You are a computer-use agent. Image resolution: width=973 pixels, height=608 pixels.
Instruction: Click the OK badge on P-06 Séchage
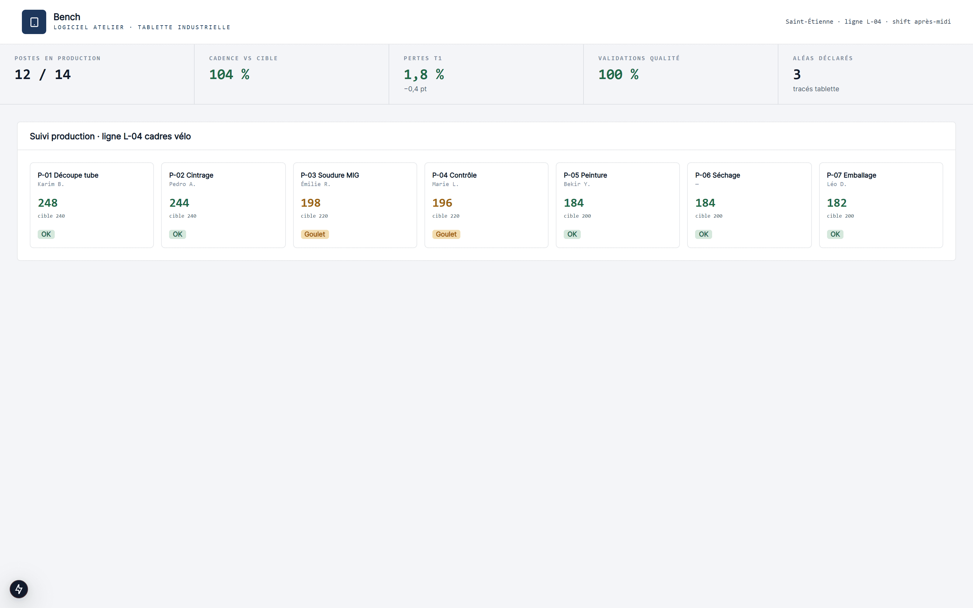[704, 234]
